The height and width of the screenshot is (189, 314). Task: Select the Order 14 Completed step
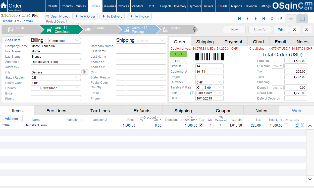point(62,30)
